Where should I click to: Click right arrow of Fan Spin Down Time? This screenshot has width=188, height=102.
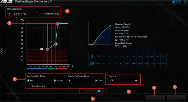point(96,81)
